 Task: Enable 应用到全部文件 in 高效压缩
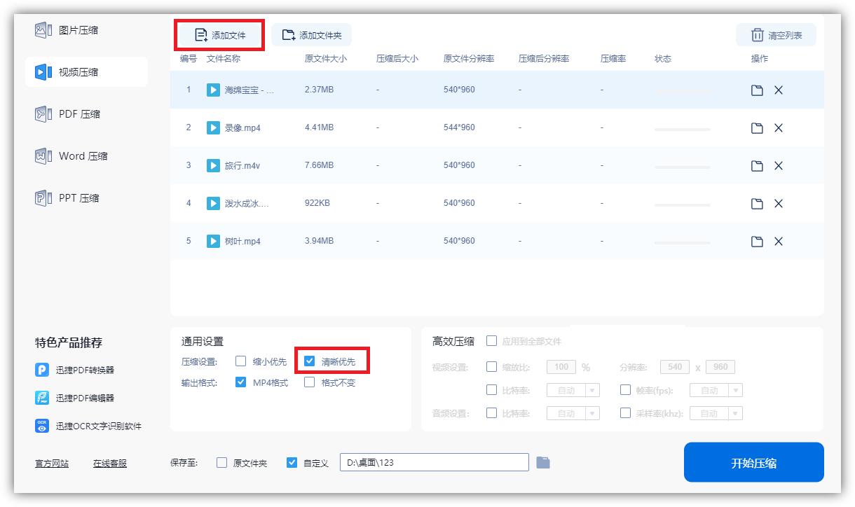(x=491, y=342)
